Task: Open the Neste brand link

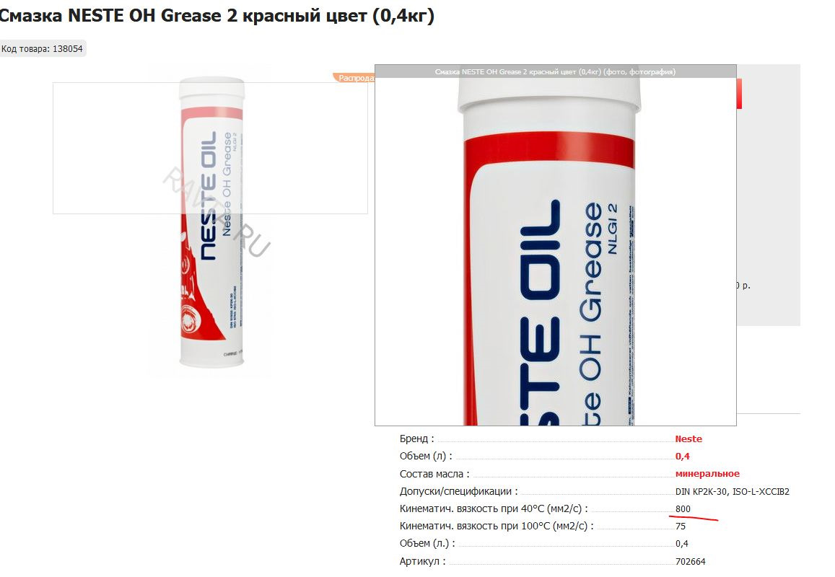Action: click(688, 439)
